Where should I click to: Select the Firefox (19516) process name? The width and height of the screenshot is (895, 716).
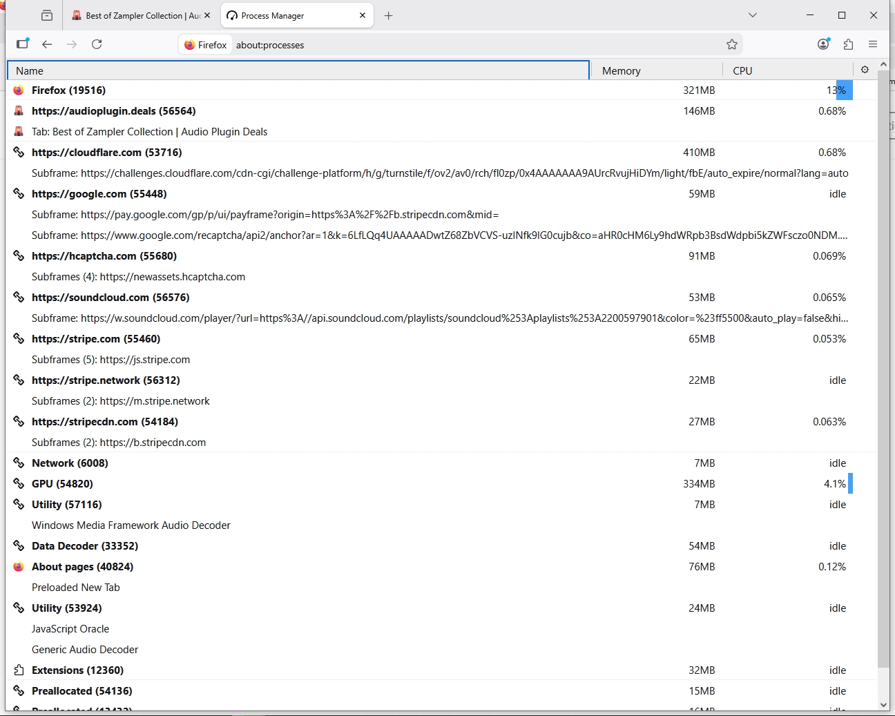coord(68,90)
